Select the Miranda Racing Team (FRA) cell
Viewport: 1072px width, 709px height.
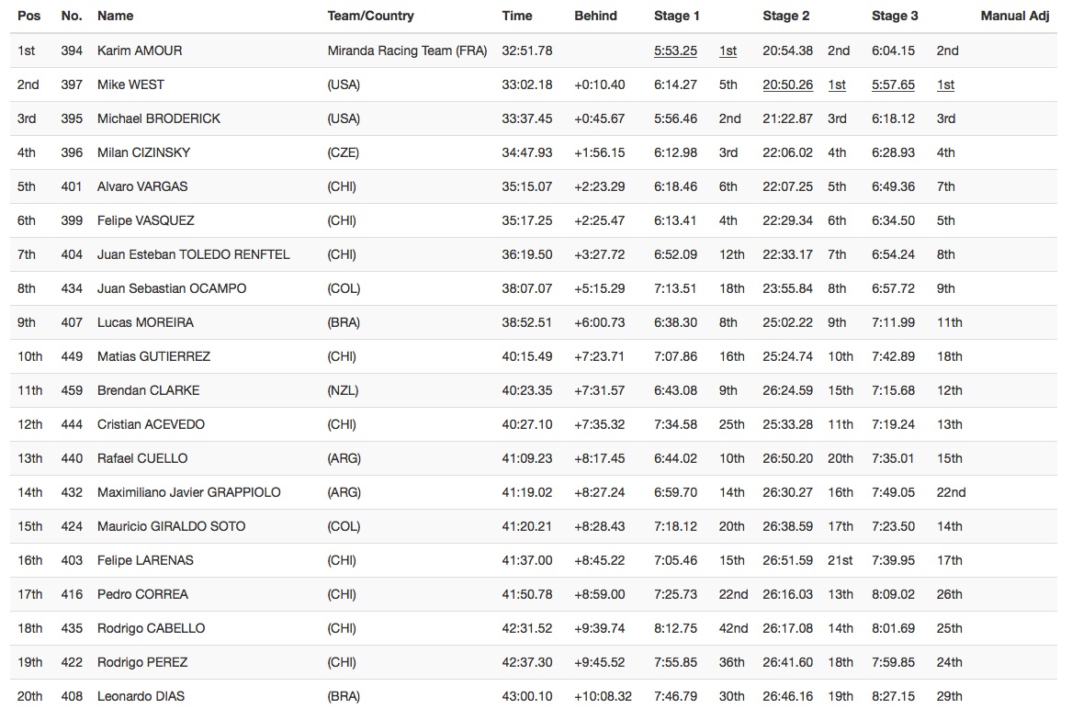407,51
